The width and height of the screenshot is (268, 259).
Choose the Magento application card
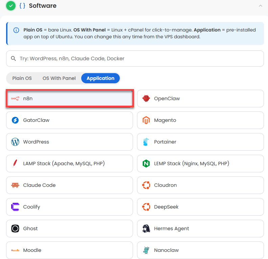[x=200, y=120]
